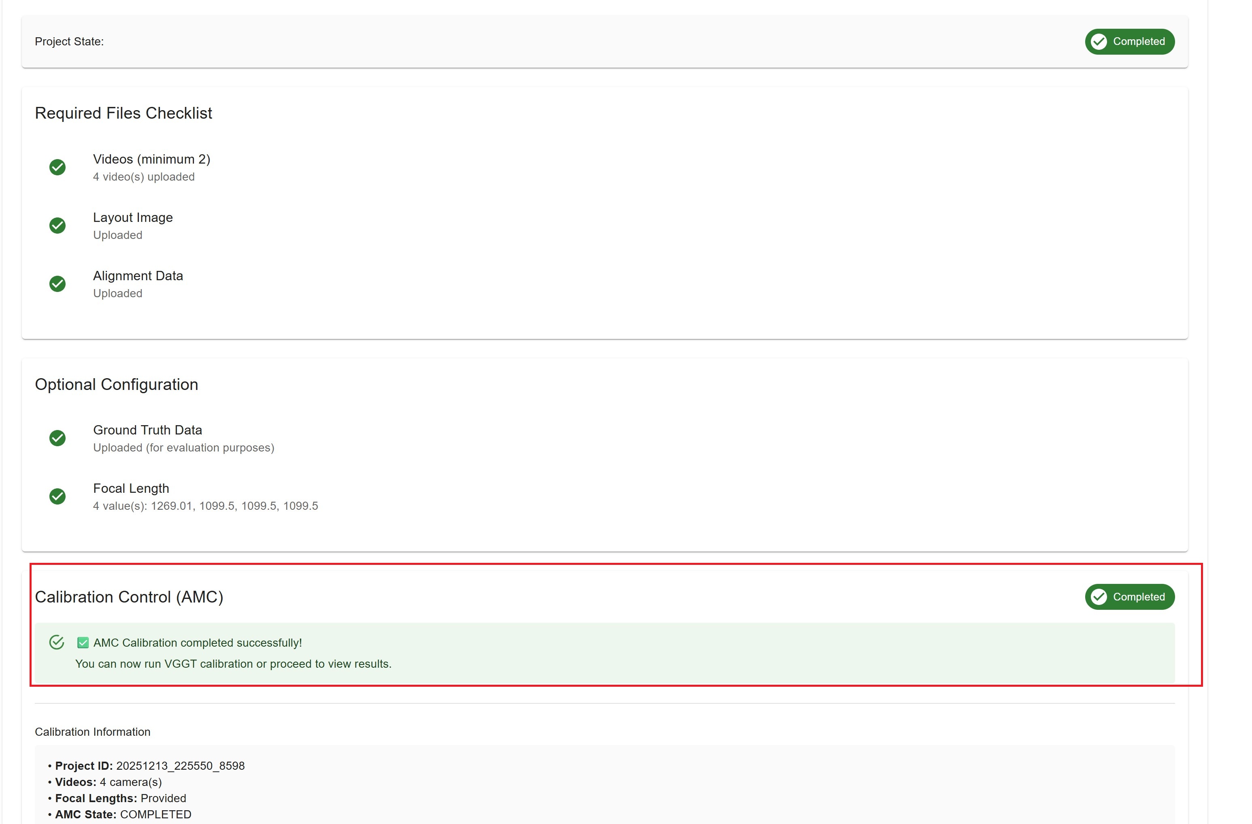Click the Required Files Checklist heading
Viewport: 1252px width, 824px height.
pyautogui.click(x=123, y=113)
